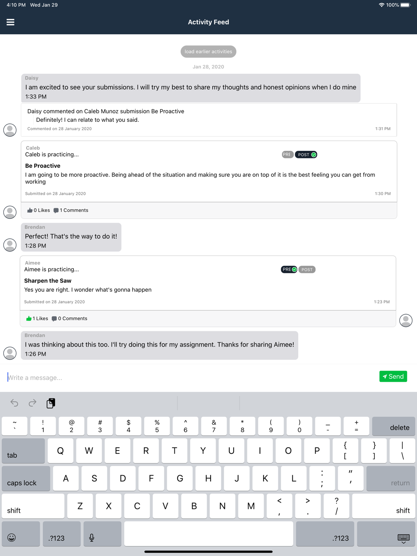Screen dimensions: 417x556
Task: Click the Write a message field
Action: (x=188, y=378)
